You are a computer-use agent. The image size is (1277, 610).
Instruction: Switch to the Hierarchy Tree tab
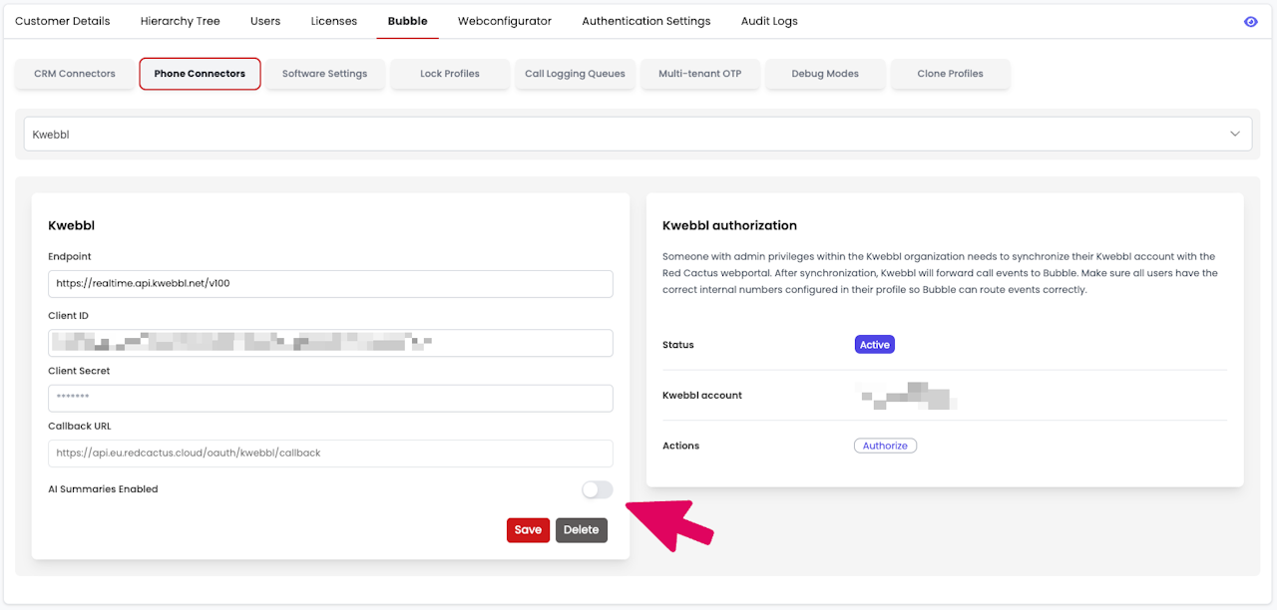coord(181,21)
